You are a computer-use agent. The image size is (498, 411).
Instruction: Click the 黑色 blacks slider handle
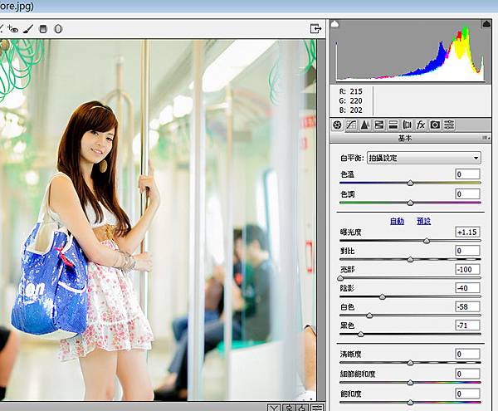click(x=360, y=334)
